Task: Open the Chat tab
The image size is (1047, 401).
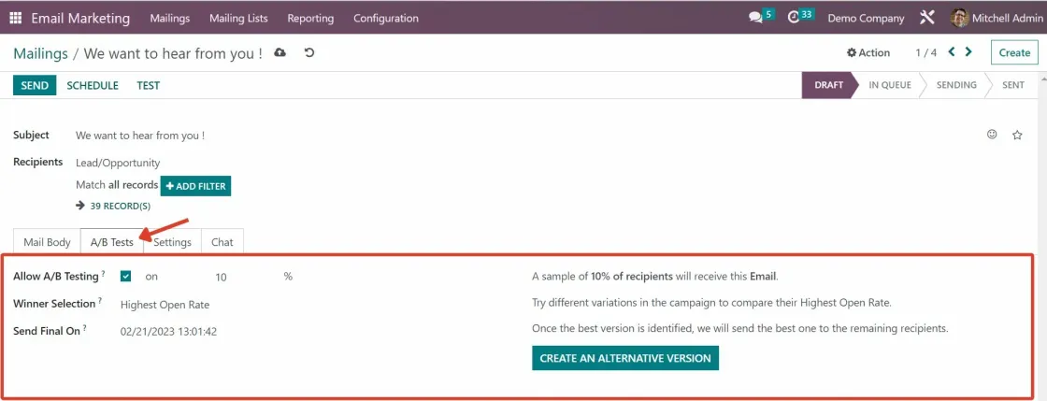Action: (222, 242)
